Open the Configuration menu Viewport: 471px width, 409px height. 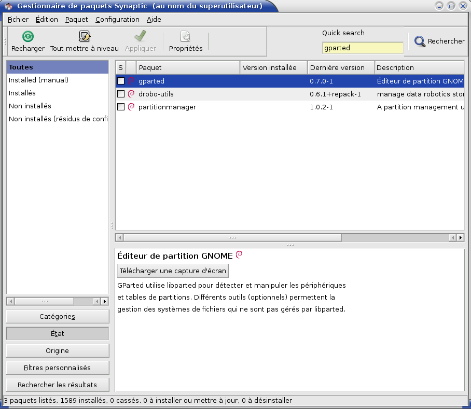point(117,20)
